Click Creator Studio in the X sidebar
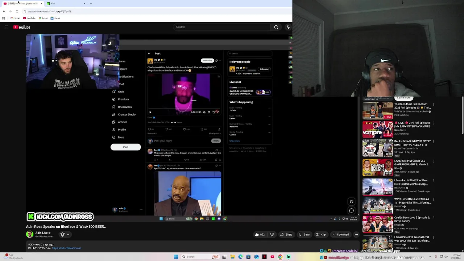 pyautogui.click(x=124, y=115)
